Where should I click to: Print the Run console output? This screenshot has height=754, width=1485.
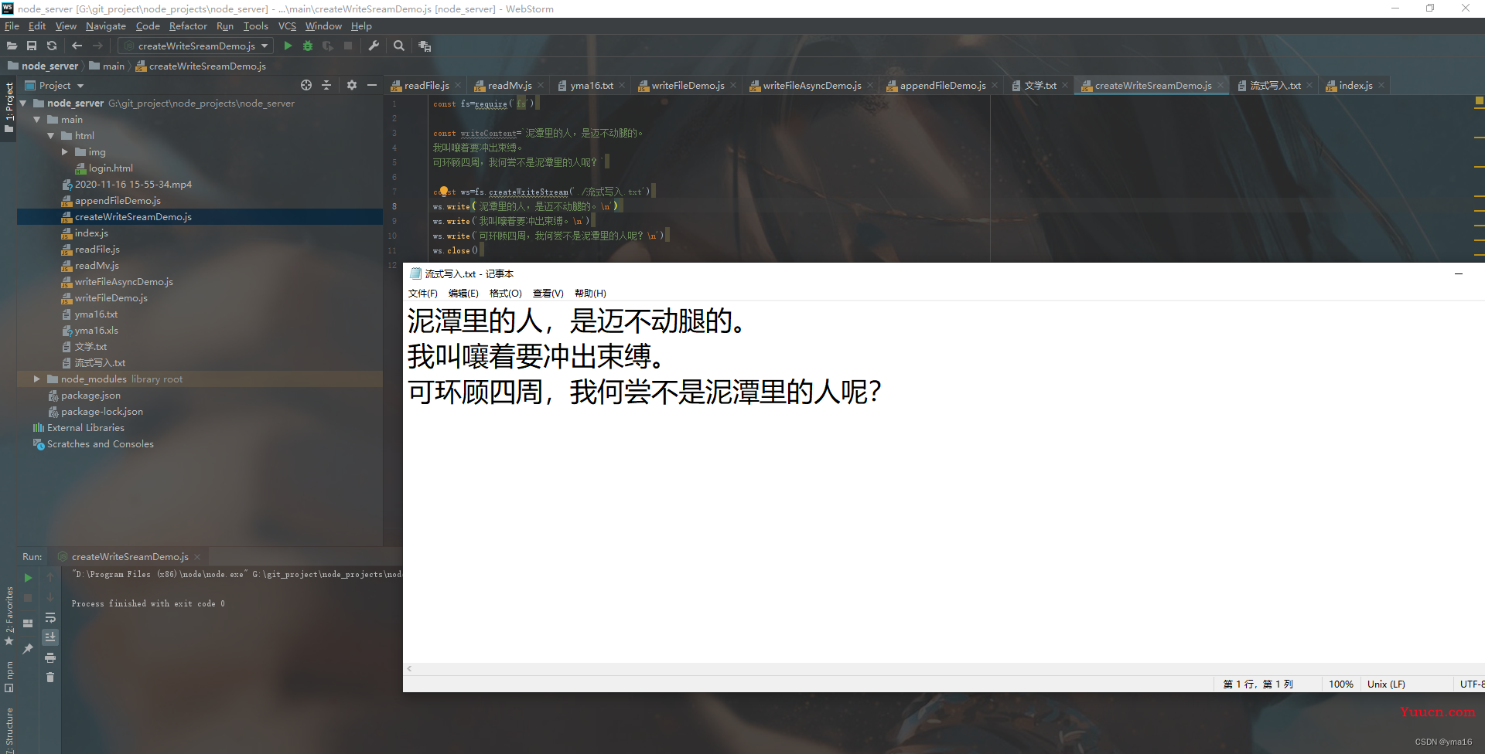[x=50, y=657]
